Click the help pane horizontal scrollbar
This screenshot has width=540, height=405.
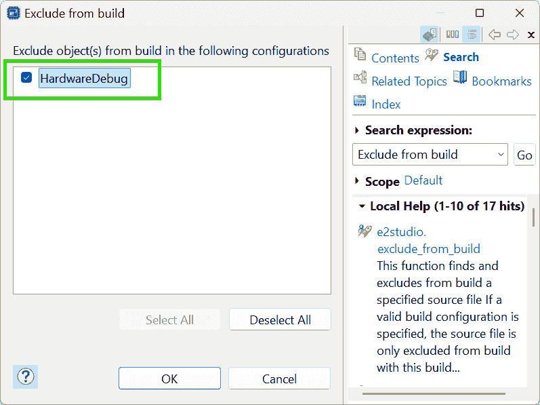pos(434,393)
